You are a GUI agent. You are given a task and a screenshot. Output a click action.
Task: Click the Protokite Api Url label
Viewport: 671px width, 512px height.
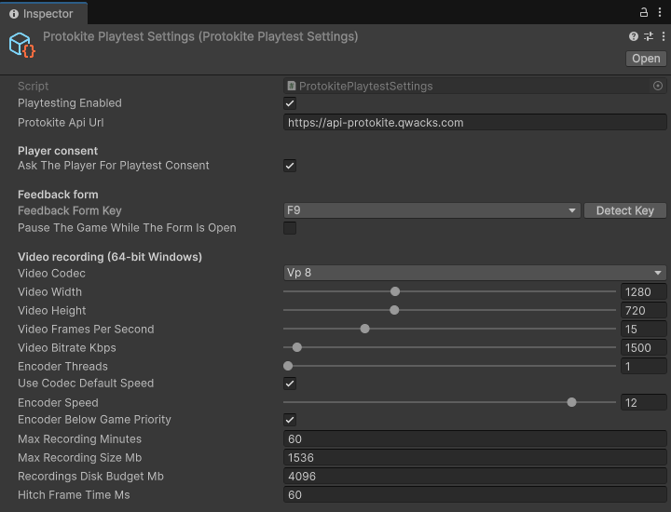pyautogui.click(x=61, y=123)
